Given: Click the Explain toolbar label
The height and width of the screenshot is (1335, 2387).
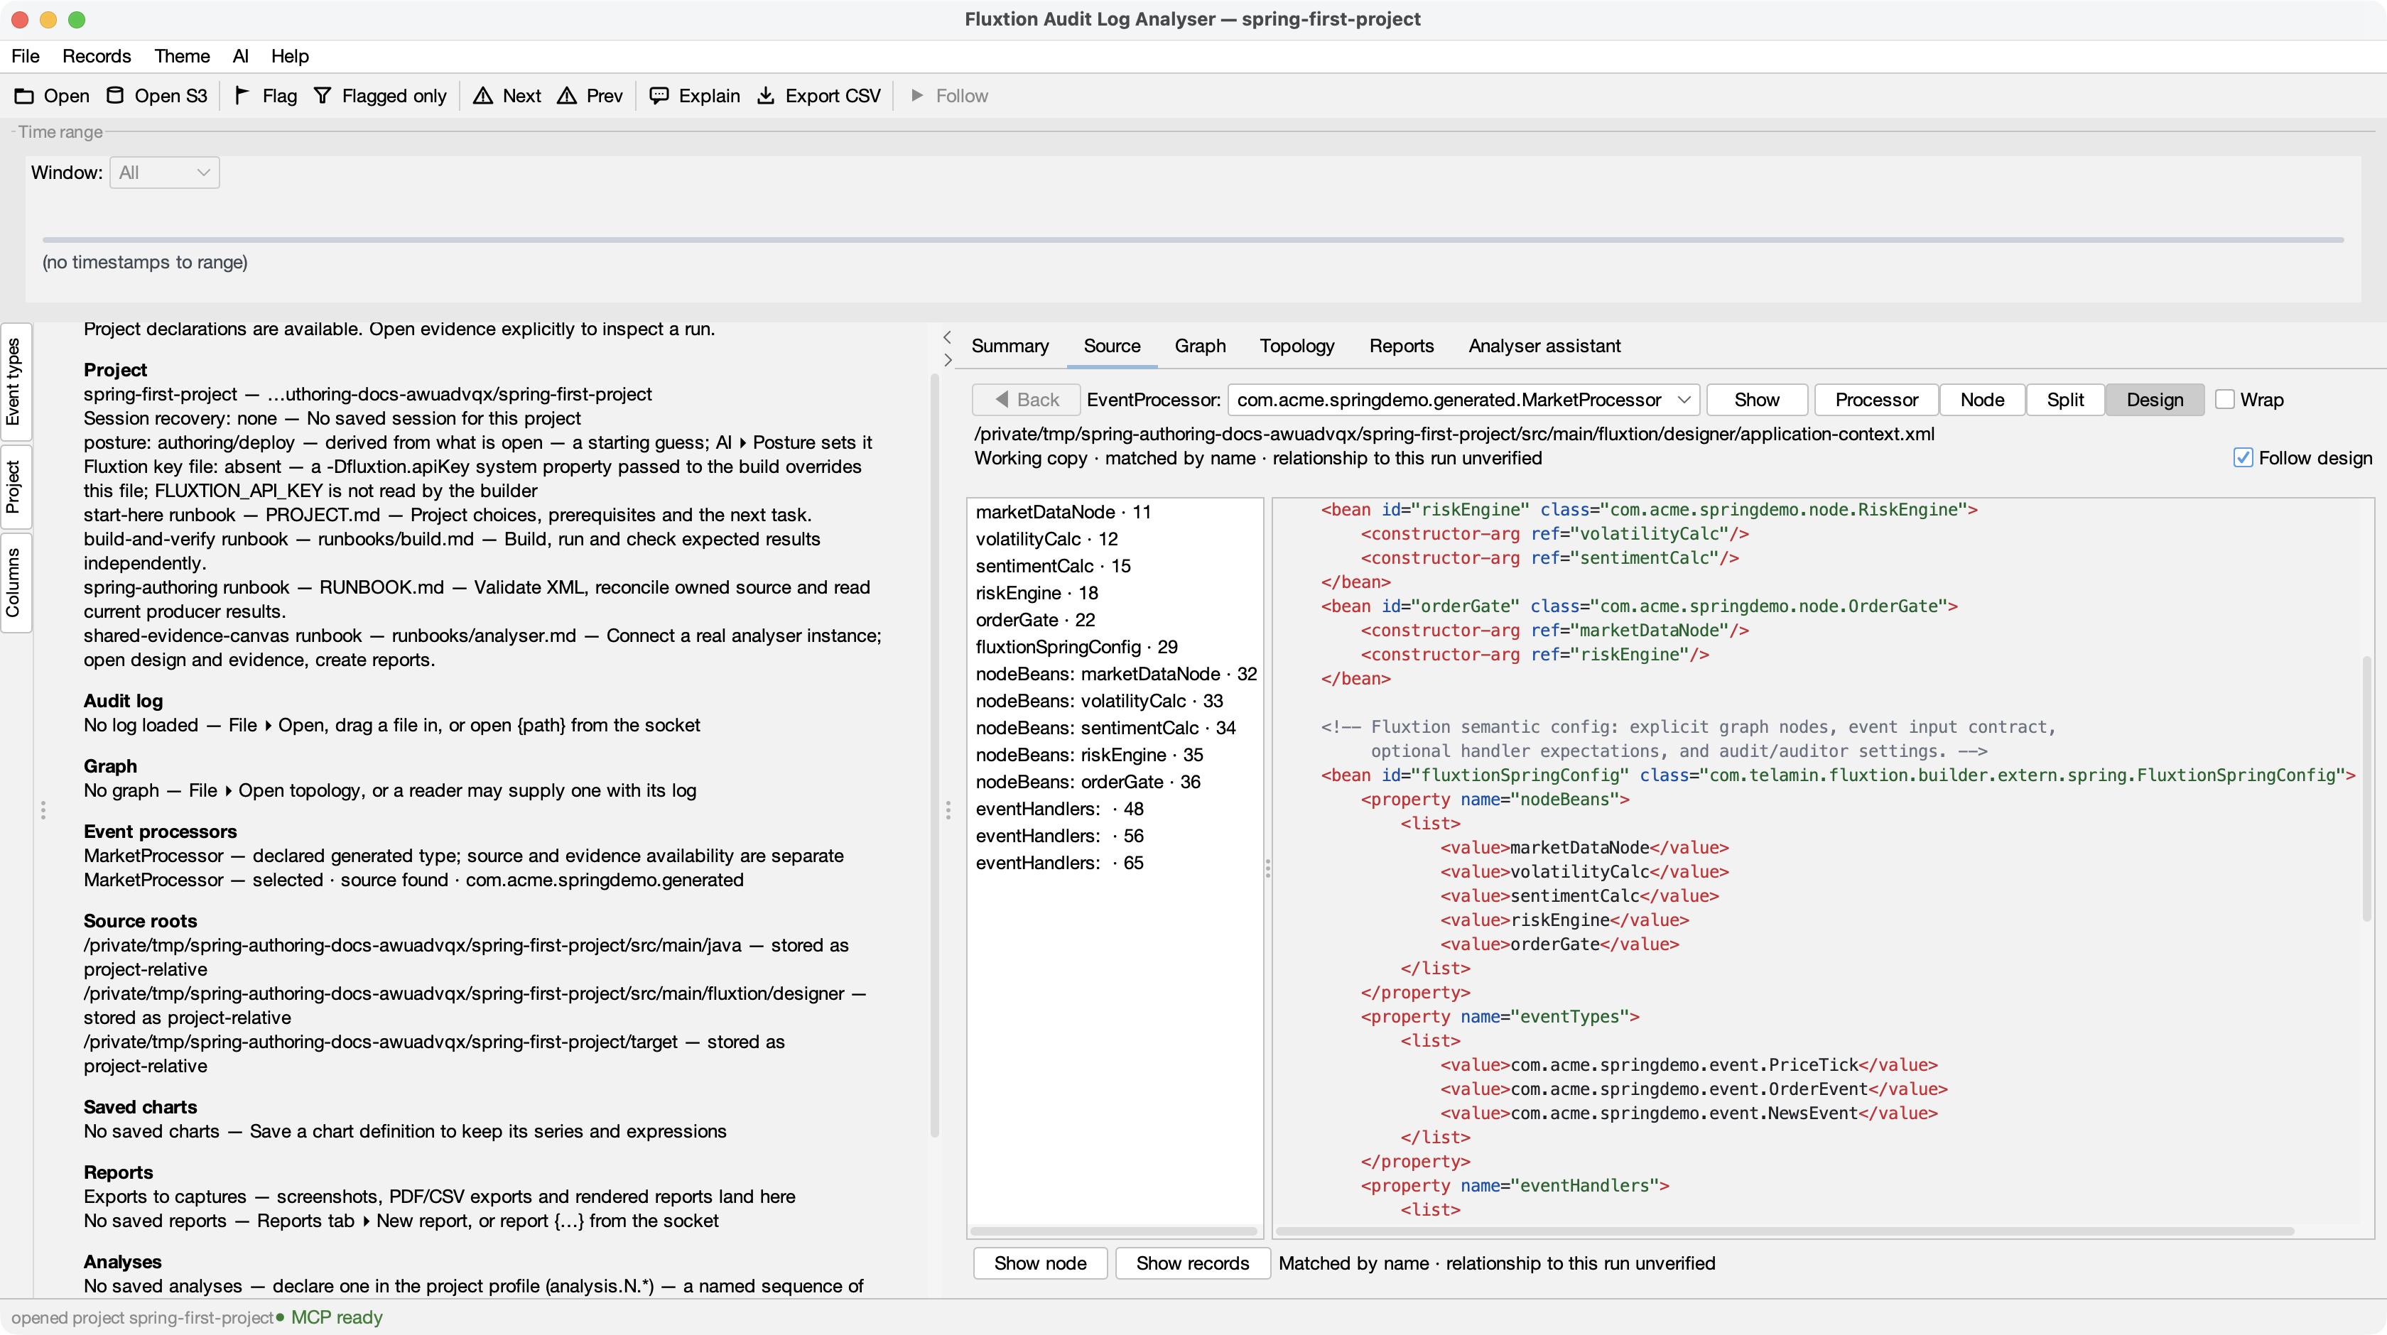Looking at the screenshot, I should (709, 95).
